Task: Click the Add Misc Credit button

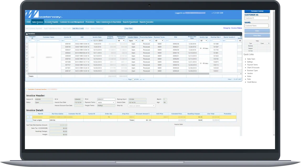Action: (78, 28)
